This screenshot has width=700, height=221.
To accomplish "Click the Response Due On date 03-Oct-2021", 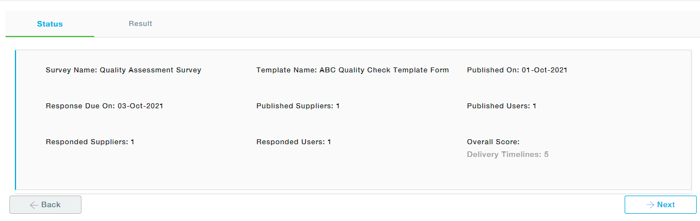I will [140, 106].
